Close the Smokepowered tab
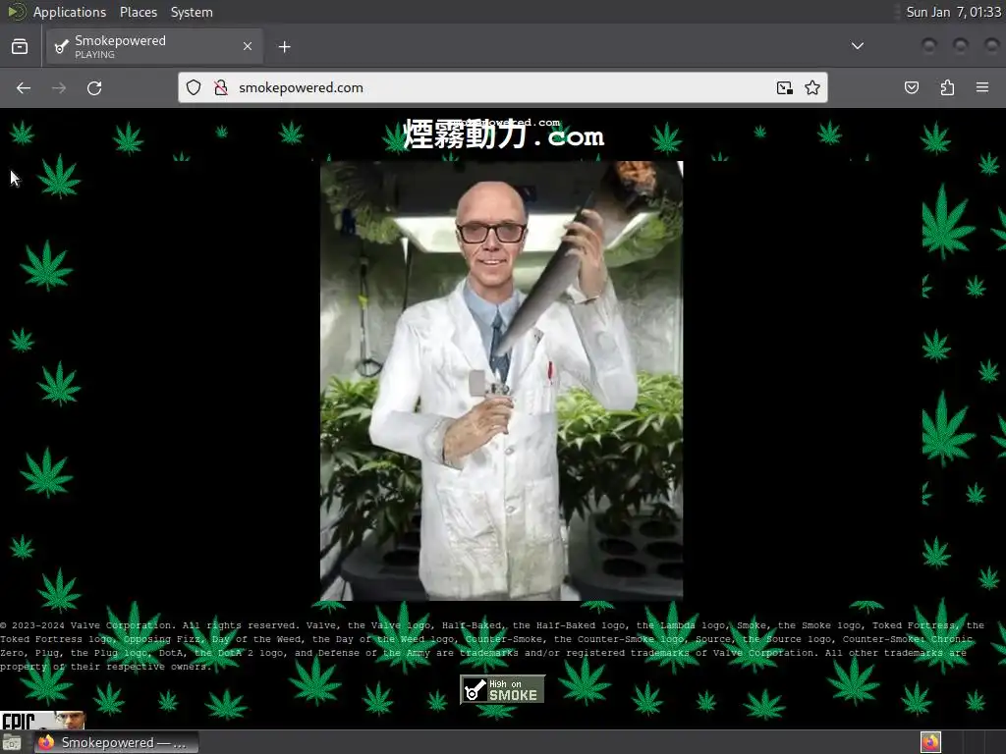 (x=248, y=46)
